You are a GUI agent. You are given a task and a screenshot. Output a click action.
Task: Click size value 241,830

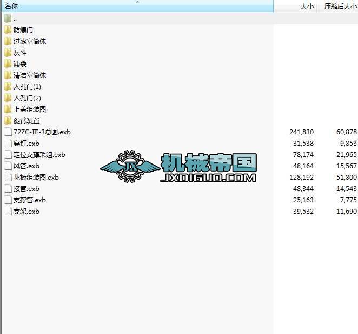[x=302, y=132]
